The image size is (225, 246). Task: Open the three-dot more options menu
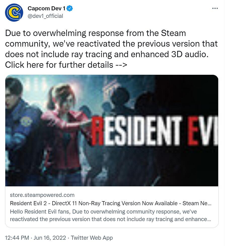coord(215,8)
